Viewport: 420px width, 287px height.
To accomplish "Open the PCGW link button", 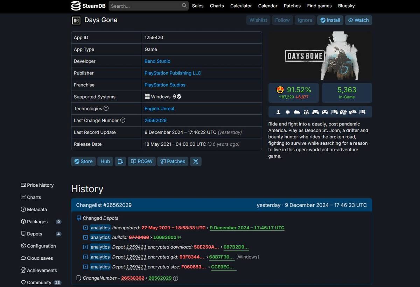I will (x=142, y=161).
